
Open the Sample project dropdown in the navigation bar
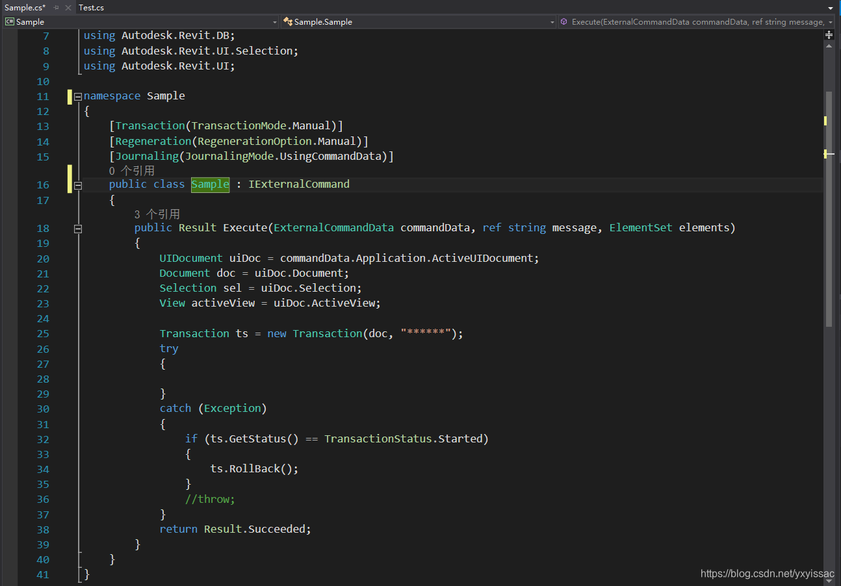[275, 22]
